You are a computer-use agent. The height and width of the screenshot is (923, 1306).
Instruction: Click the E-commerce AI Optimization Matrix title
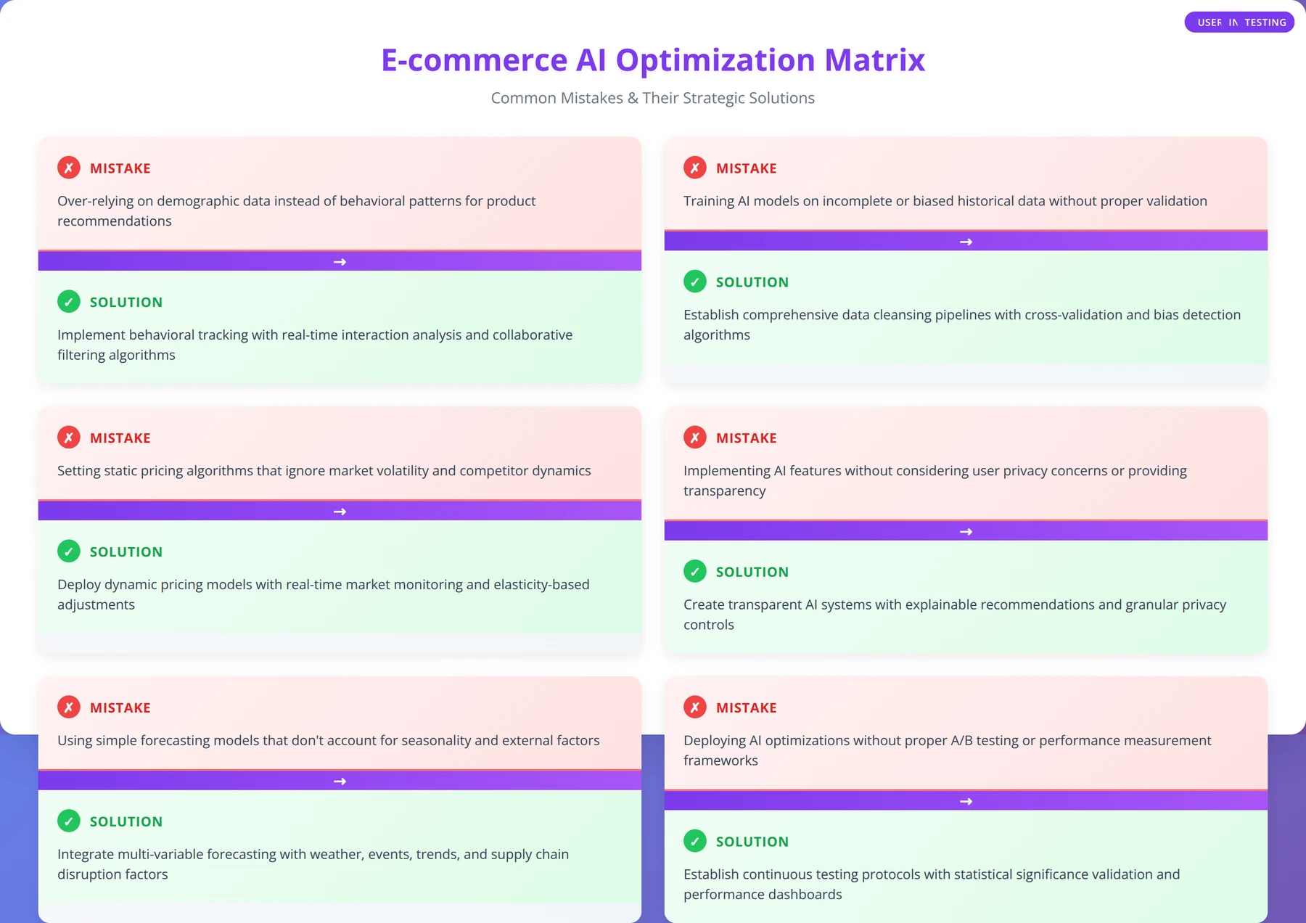pos(653,60)
